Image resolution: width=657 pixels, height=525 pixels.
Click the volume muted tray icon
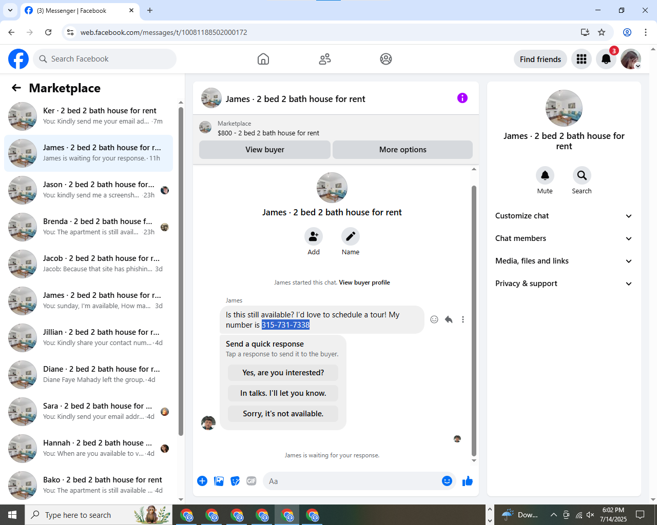point(590,515)
